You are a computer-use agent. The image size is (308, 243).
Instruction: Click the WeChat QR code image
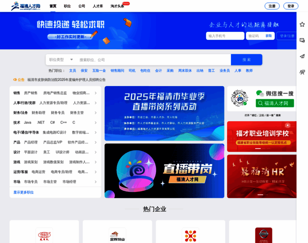coord(239,98)
